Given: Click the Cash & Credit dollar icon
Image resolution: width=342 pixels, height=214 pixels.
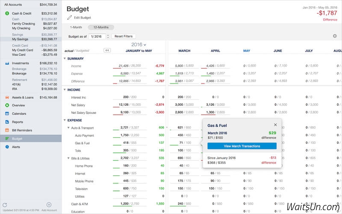Looking at the screenshot, I should (x=7, y=13).
